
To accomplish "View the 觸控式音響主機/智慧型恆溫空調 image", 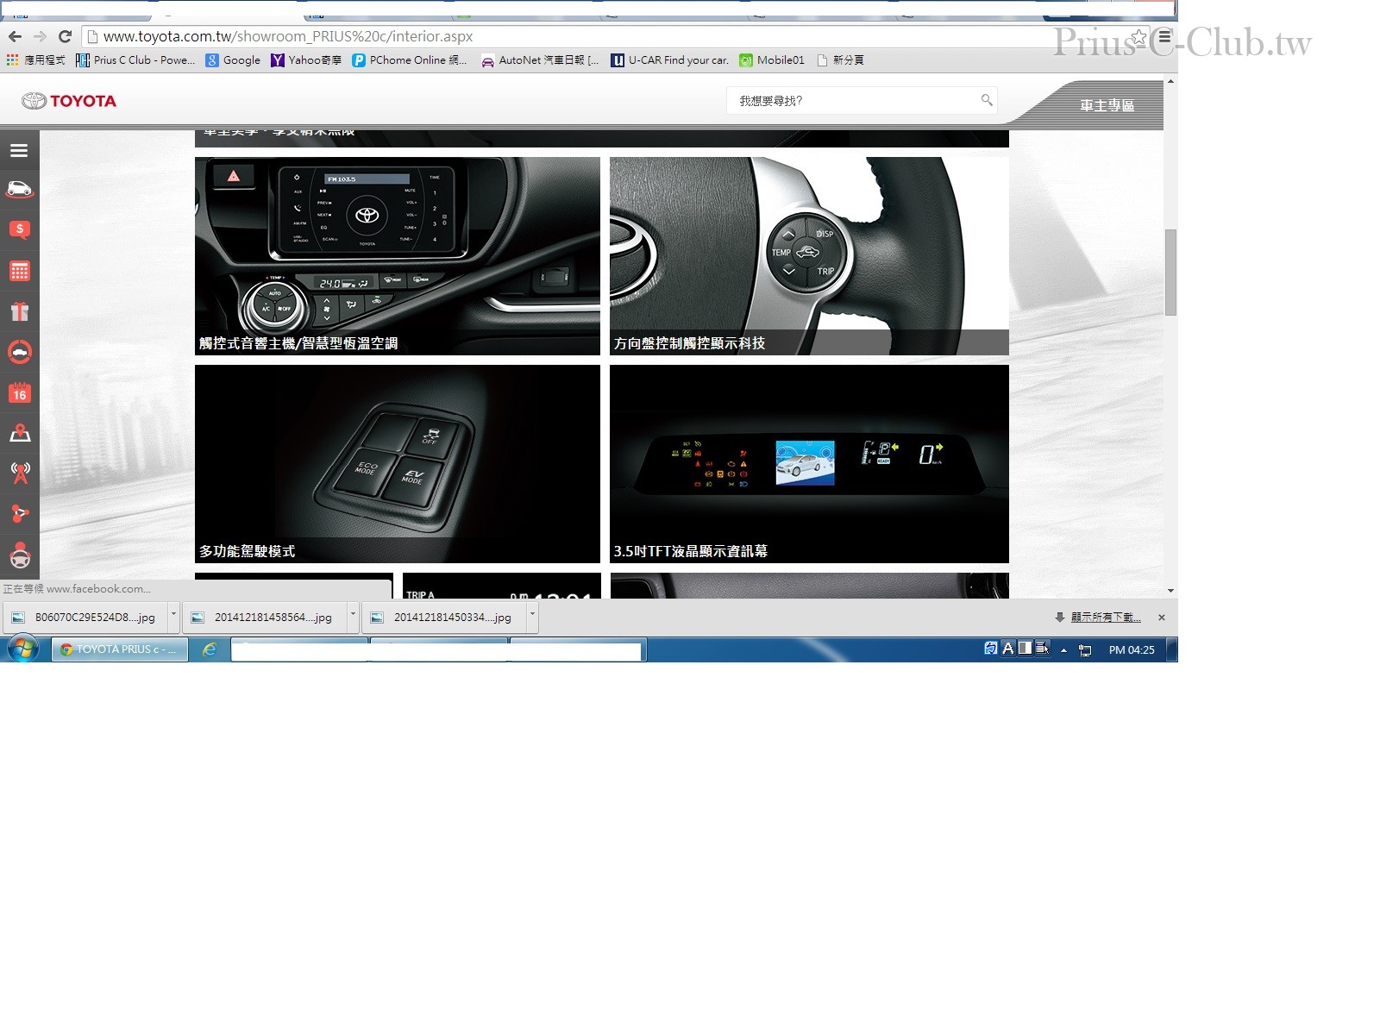I will tap(398, 256).
